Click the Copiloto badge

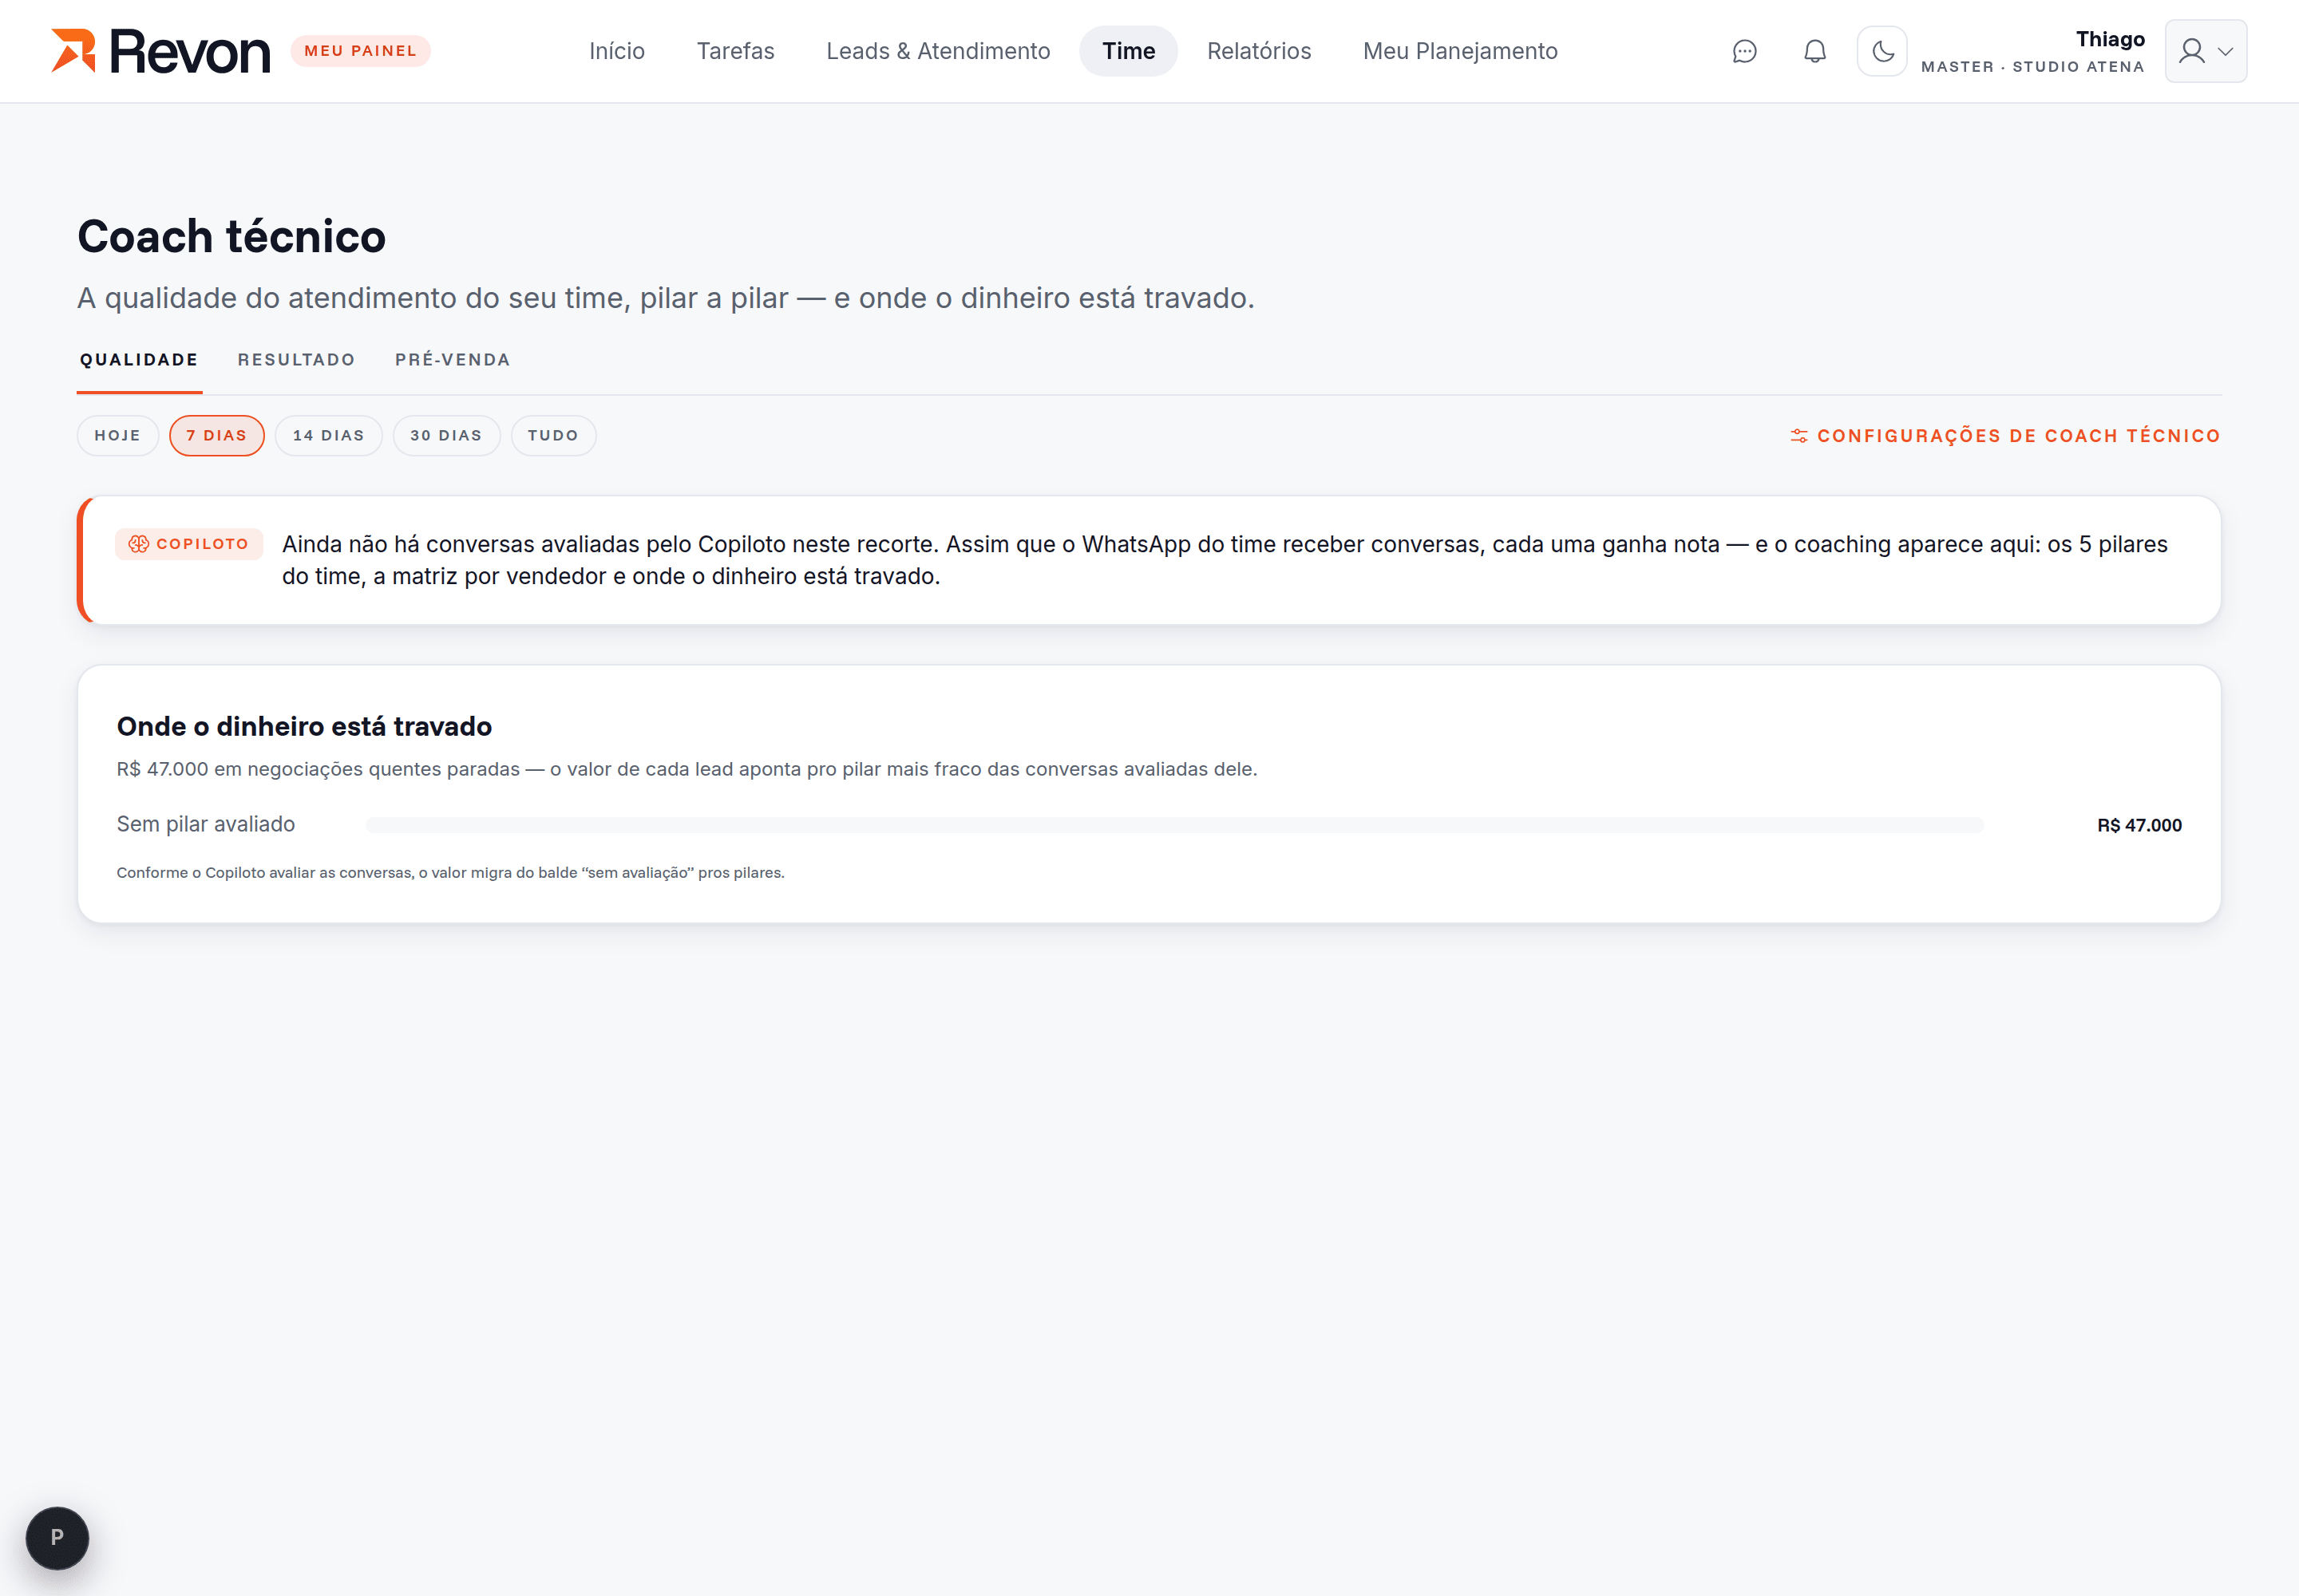pos(189,544)
